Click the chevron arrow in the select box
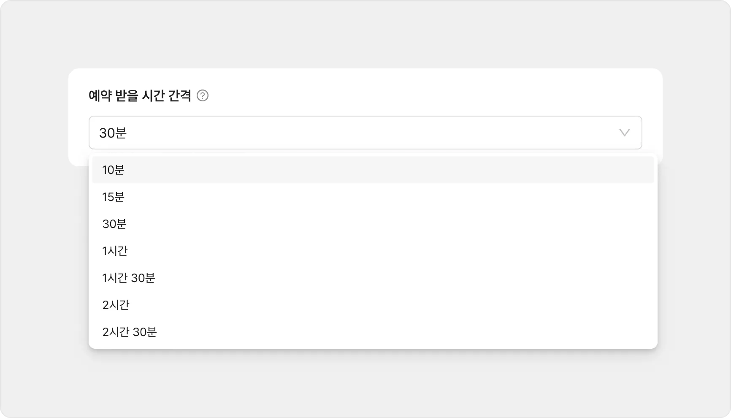This screenshot has width=731, height=418. 624,133
